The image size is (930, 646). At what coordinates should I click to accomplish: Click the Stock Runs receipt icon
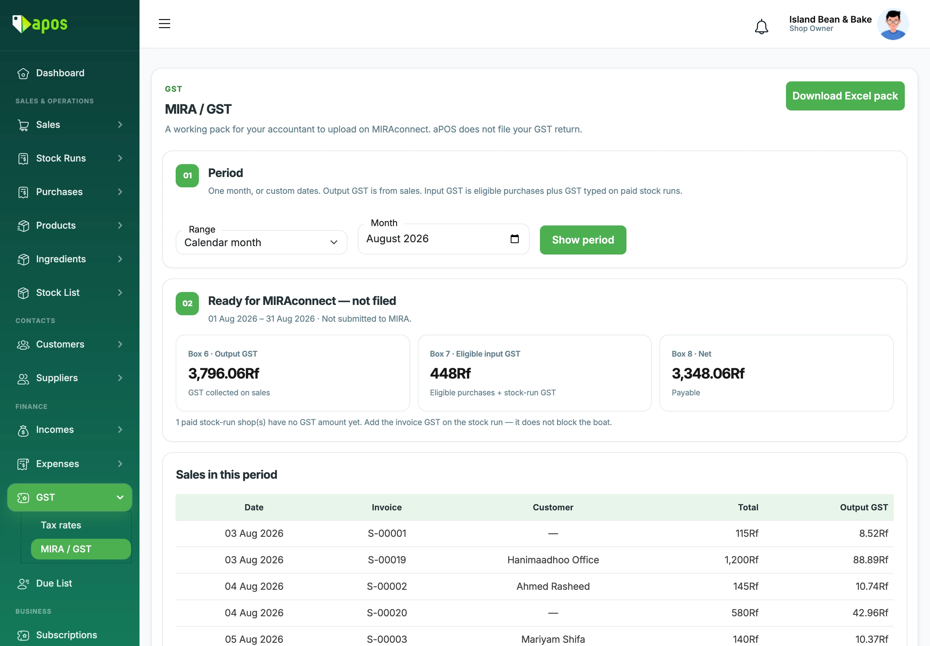point(24,159)
